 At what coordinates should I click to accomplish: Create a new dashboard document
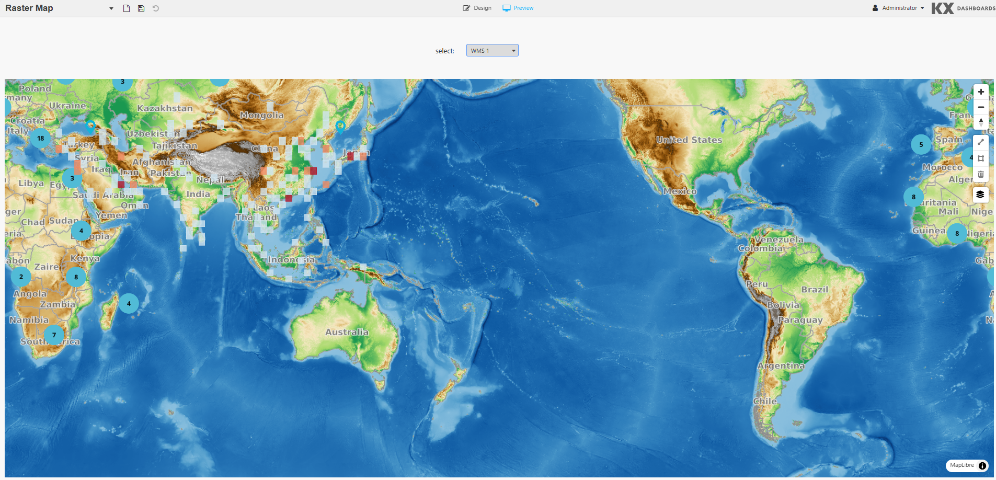[x=127, y=8]
